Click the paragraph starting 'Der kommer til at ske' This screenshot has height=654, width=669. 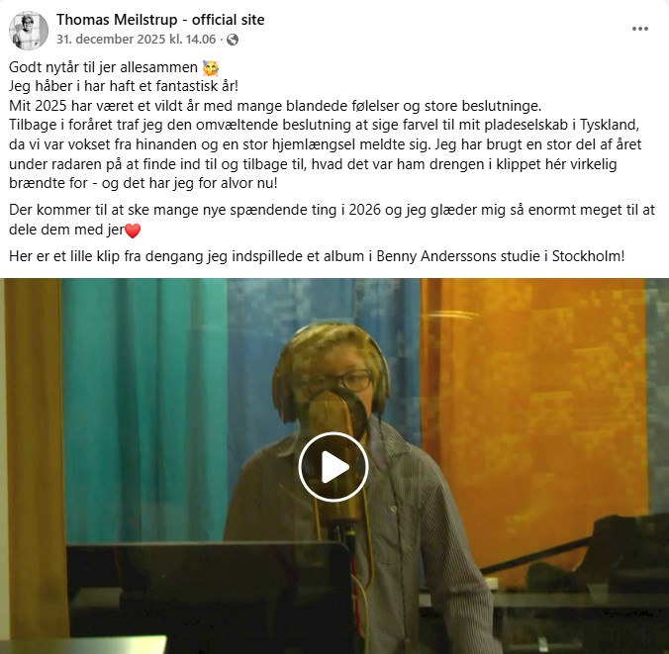pyautogui.click(x=332, y=220)
